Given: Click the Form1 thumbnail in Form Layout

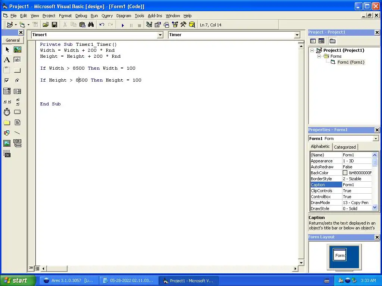Looking at the screenshot, I should tap(339, 255).
